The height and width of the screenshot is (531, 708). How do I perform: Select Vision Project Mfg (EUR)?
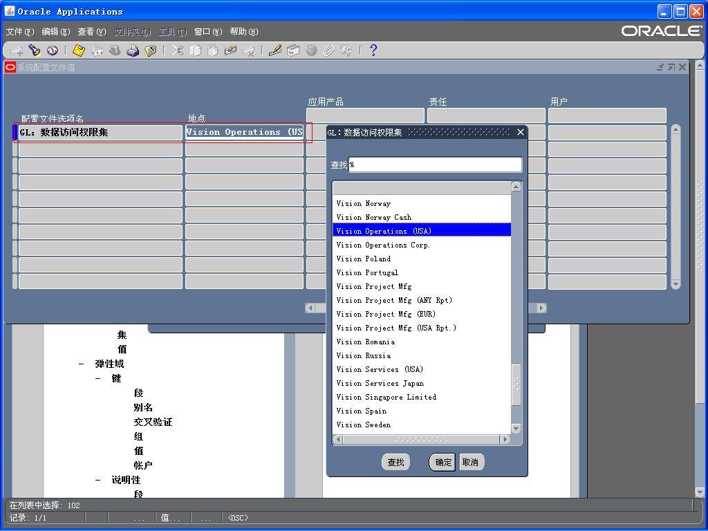coord(422,315)
